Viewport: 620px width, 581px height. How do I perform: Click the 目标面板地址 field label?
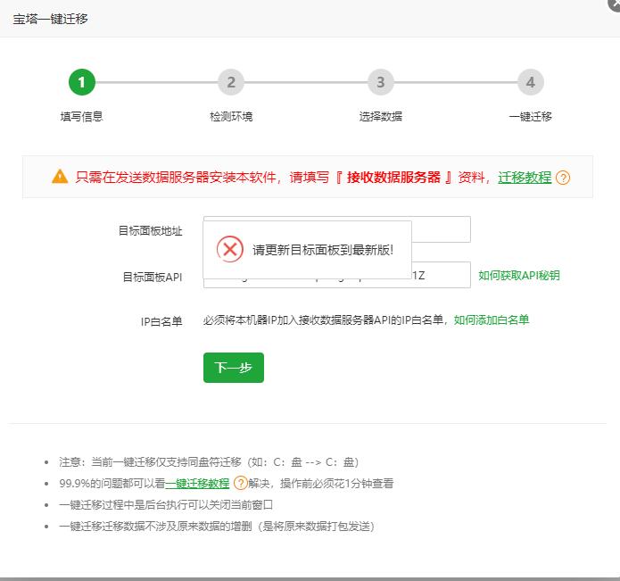coord(151,231)
